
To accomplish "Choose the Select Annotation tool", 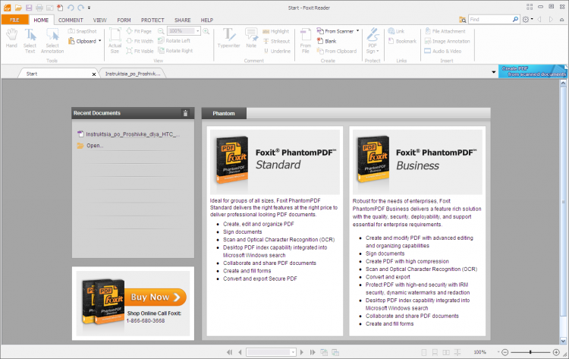I will pos(52,41).
